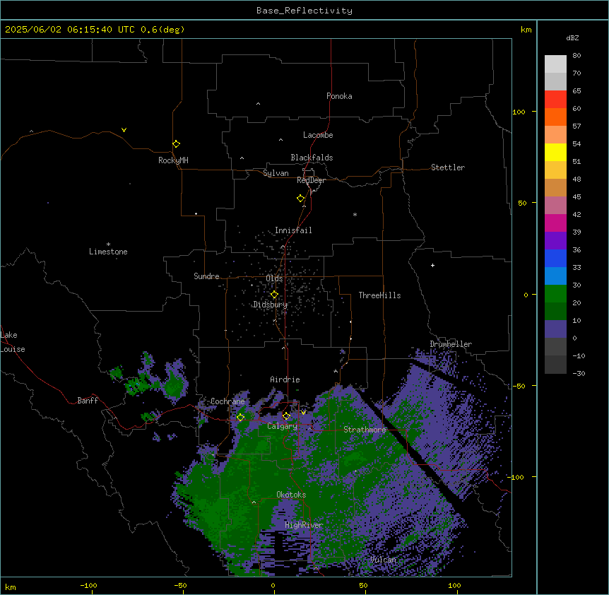Click the Lake Louise label
The width and height of the screenshot is (609, 595).
point(13,342)
